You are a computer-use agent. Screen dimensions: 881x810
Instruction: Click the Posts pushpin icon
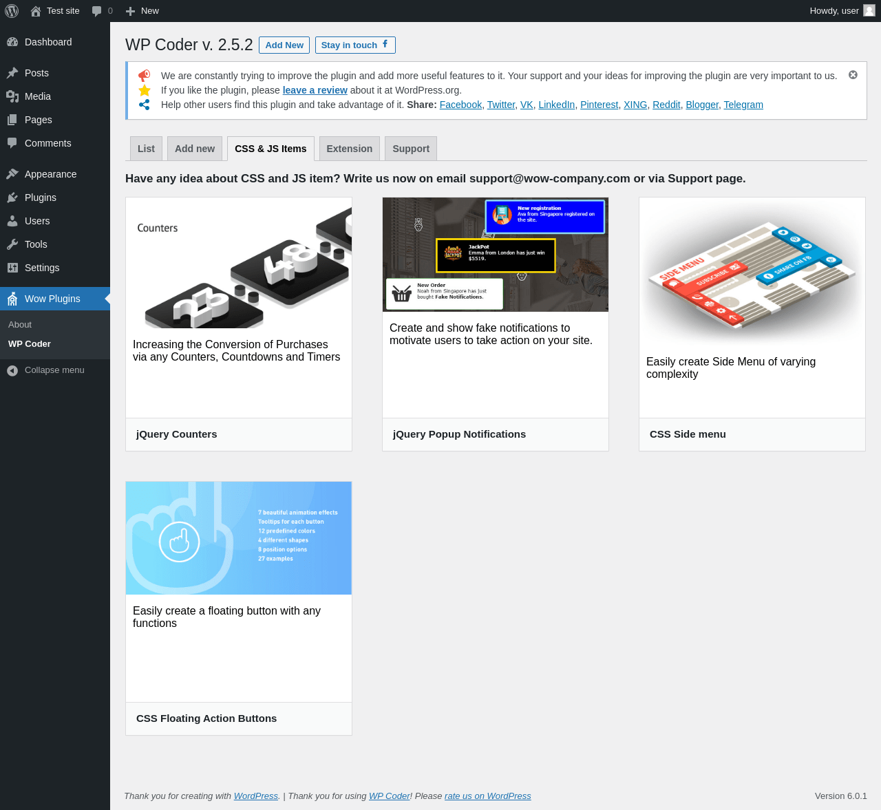pos(12,73)
